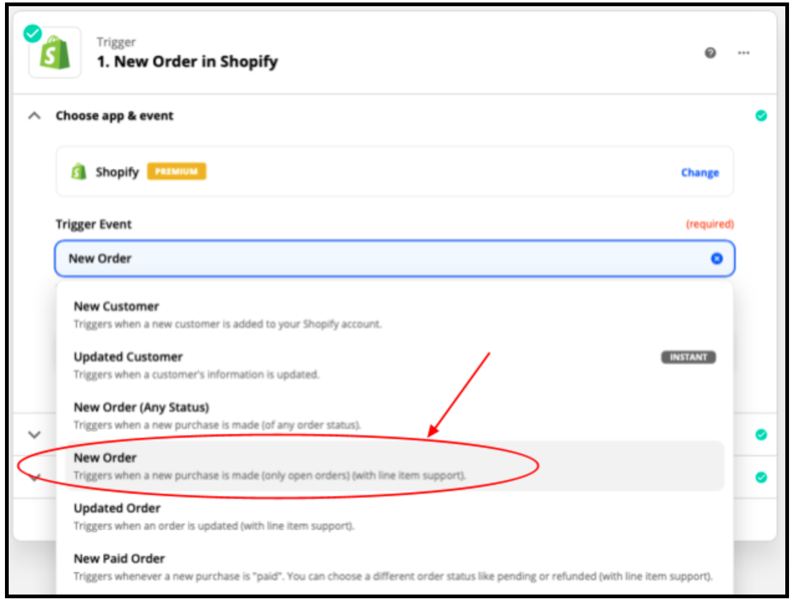Image resolution: width=794 pixels, height=602 pixels.
Task: Click the green checkmark on the trigger logo
Action: (x=32, y=33)
